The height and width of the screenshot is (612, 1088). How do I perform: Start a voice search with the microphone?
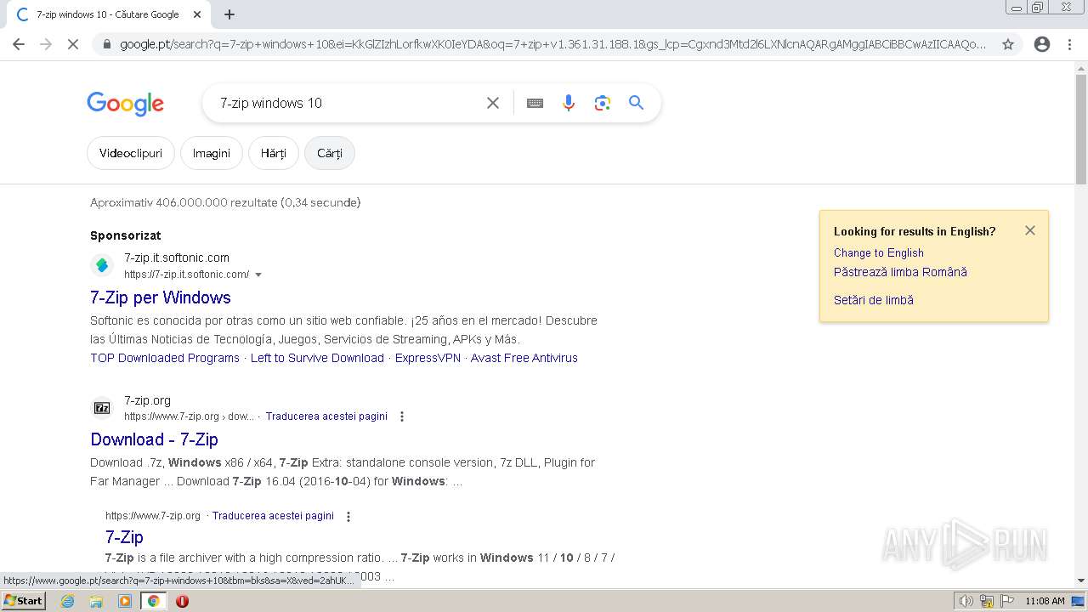click(x=569, y=103)
